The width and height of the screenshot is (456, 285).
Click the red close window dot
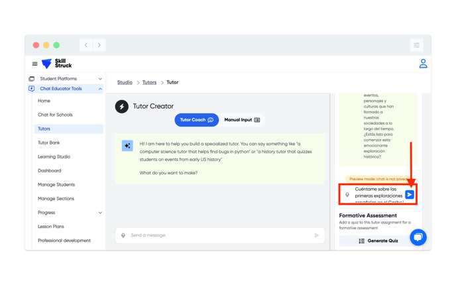(x=36, y=45)
